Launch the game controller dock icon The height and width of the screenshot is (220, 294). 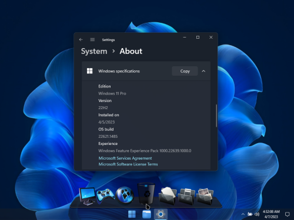(x=105, y=195)
